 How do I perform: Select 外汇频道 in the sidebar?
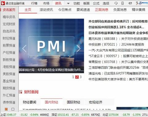pos(9,95)
